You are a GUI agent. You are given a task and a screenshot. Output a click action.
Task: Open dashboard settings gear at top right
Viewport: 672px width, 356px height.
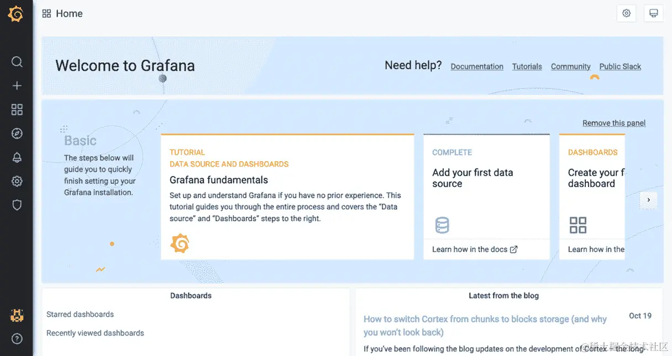626,13
